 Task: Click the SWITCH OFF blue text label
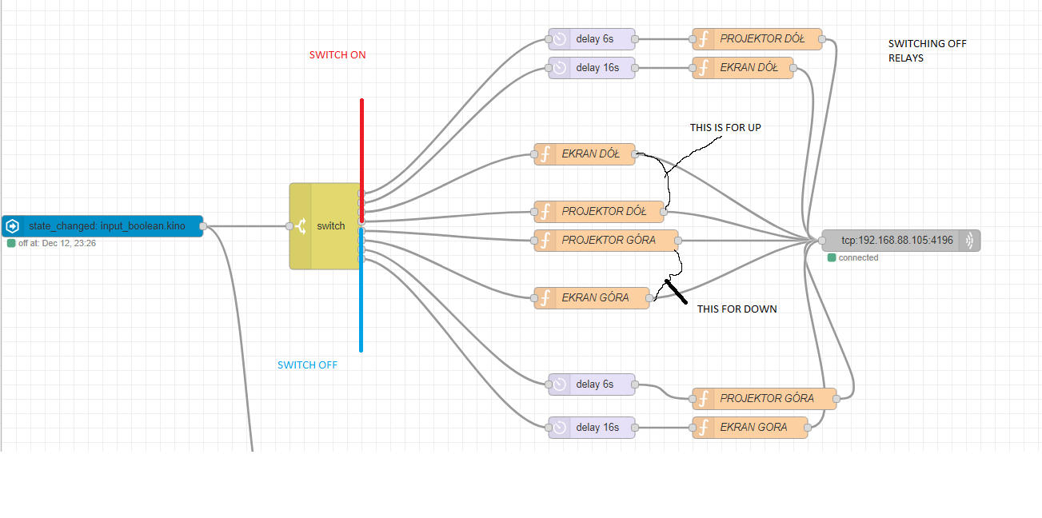point(307,365)
